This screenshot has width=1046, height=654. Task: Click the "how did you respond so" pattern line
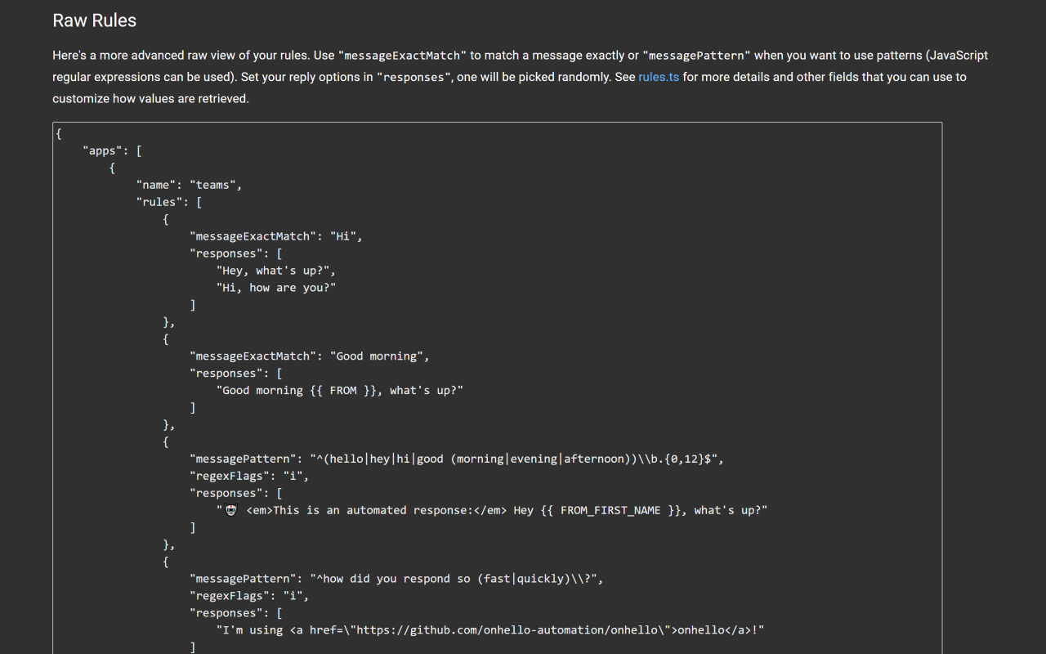(x=396, y=579)
